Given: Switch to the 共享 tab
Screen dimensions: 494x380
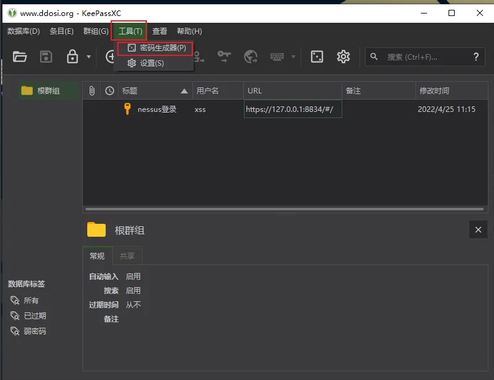Looking at the screenshot, I should 127,256.
